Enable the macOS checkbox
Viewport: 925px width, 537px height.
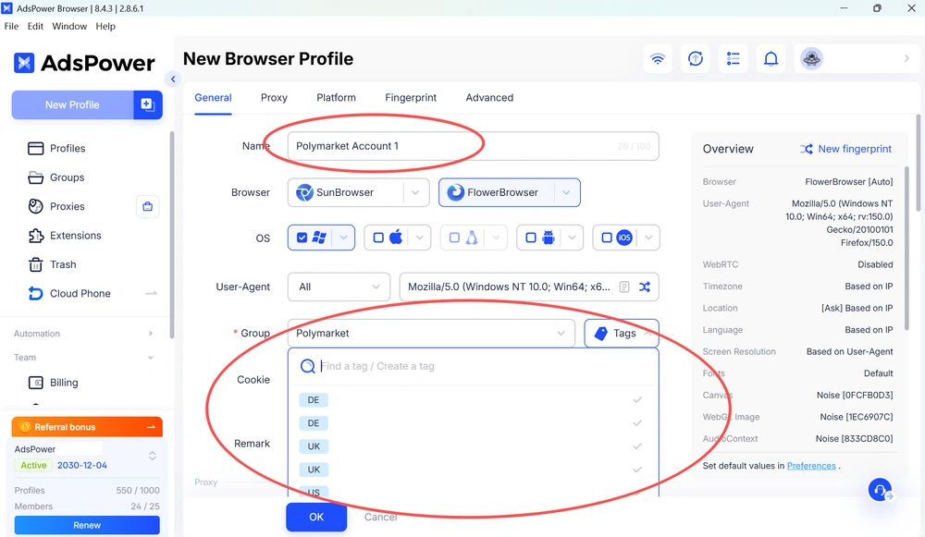(x=378, y=238)
